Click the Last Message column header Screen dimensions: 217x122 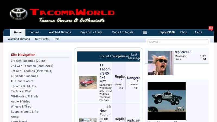[x=134, y=56]
